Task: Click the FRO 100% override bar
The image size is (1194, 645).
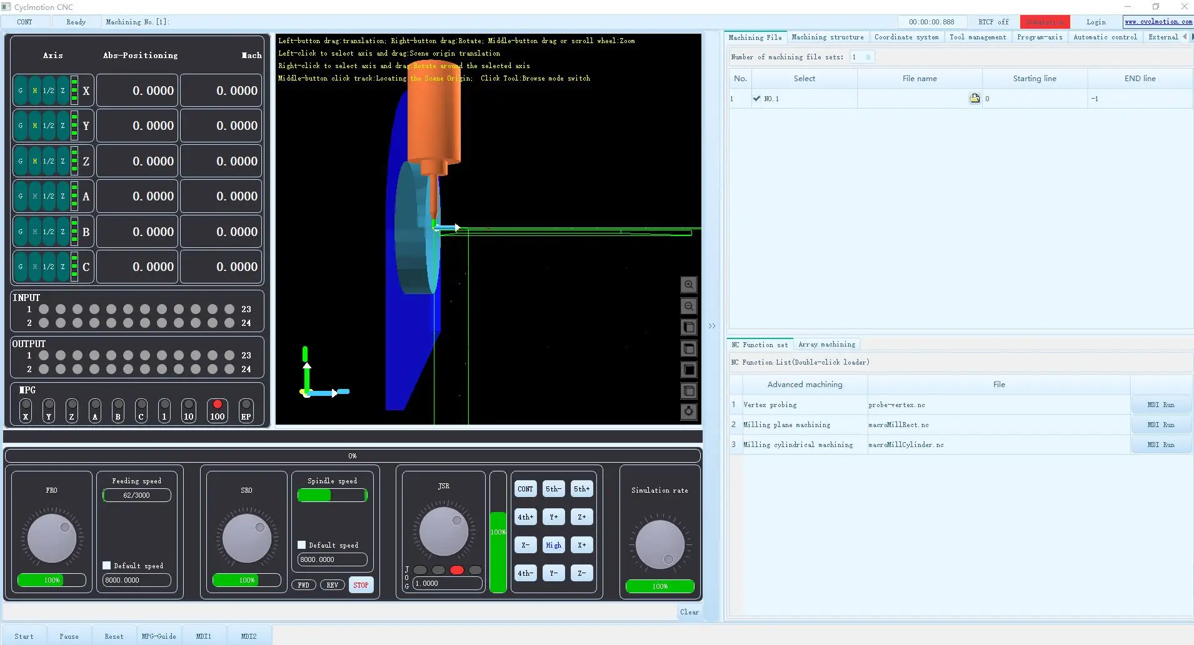Action: point(52,580)
